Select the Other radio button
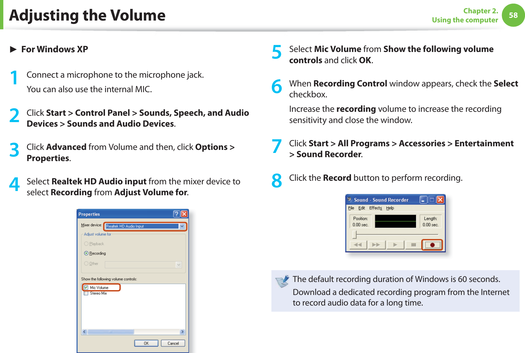Image resolution: width=525 pixels, height=353 pixels. coord(86,264)
